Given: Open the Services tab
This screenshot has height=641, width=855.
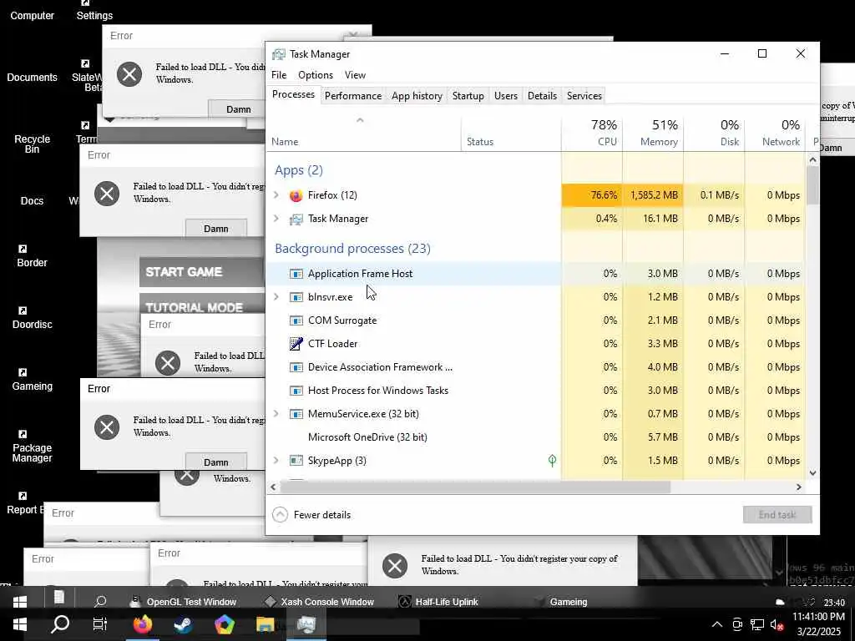Looking at the screenshot, I should pos(584,96).
